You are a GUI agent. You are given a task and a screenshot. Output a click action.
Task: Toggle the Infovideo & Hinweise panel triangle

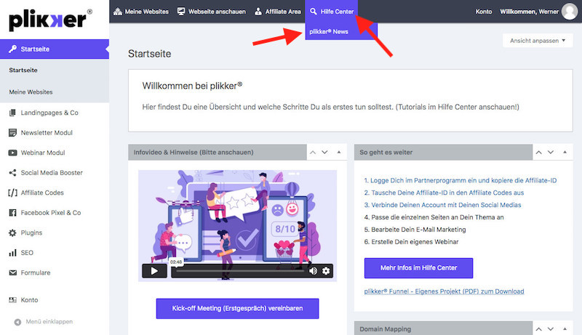(x=339, y=153)
